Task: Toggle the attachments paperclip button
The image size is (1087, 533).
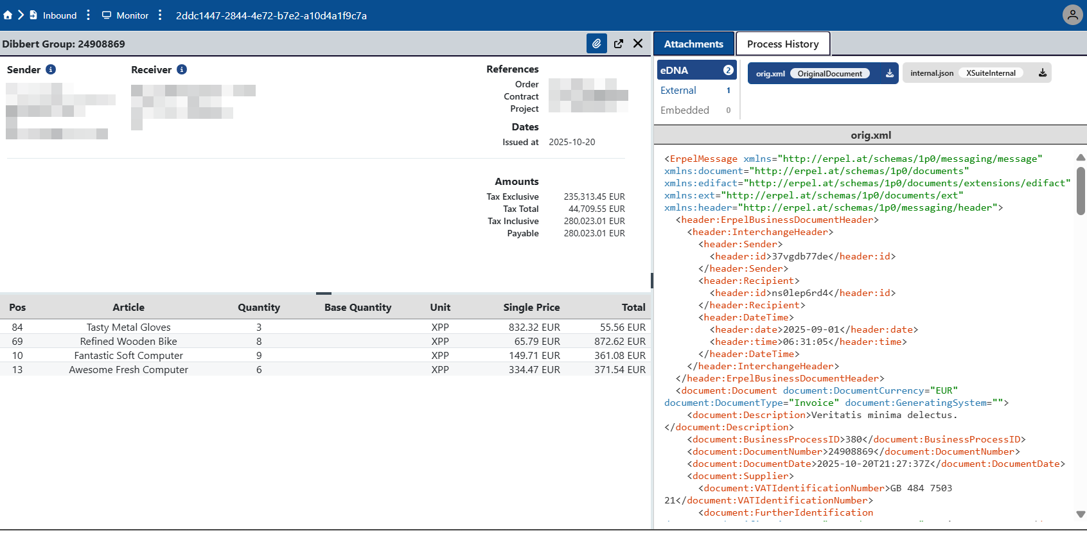Action: pyautogui.click(x=596, y=44)
